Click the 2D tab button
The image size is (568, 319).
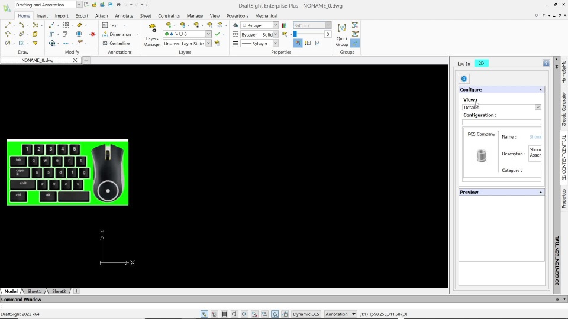(481, 63)
